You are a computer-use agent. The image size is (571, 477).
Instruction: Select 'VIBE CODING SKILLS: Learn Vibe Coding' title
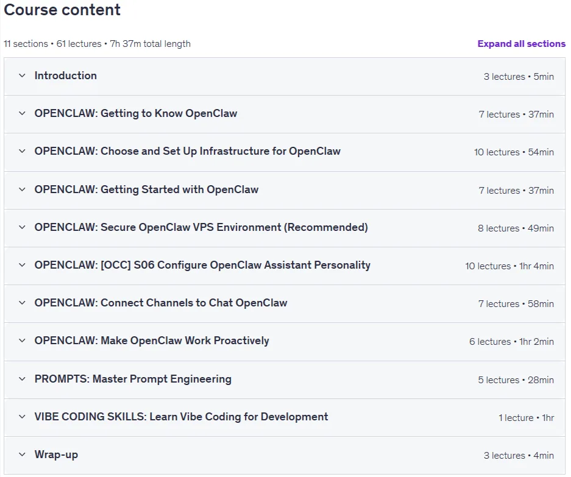[182, 417]
